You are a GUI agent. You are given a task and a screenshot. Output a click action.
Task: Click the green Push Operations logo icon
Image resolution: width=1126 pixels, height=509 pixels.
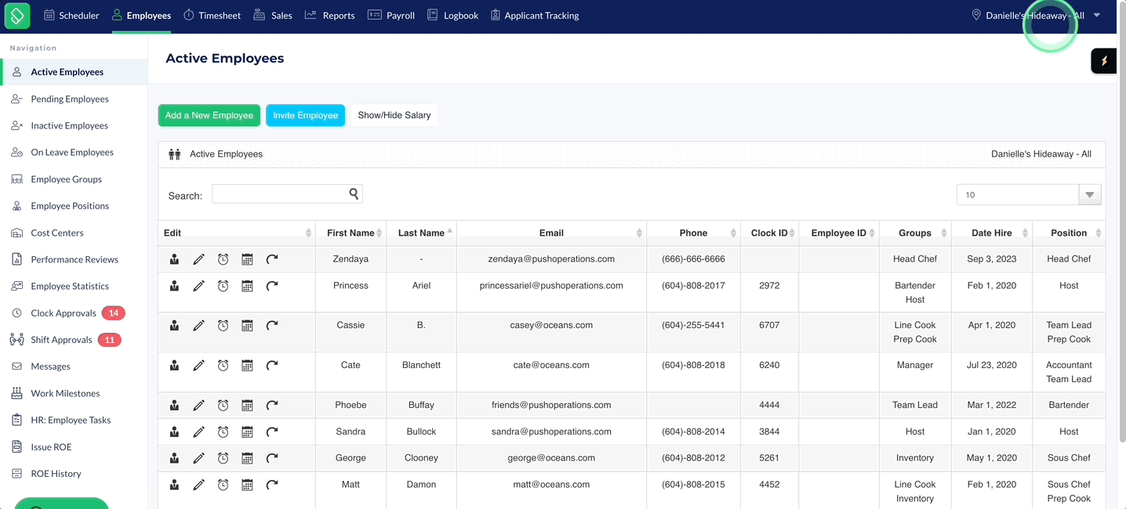click(x=16, y=16)
